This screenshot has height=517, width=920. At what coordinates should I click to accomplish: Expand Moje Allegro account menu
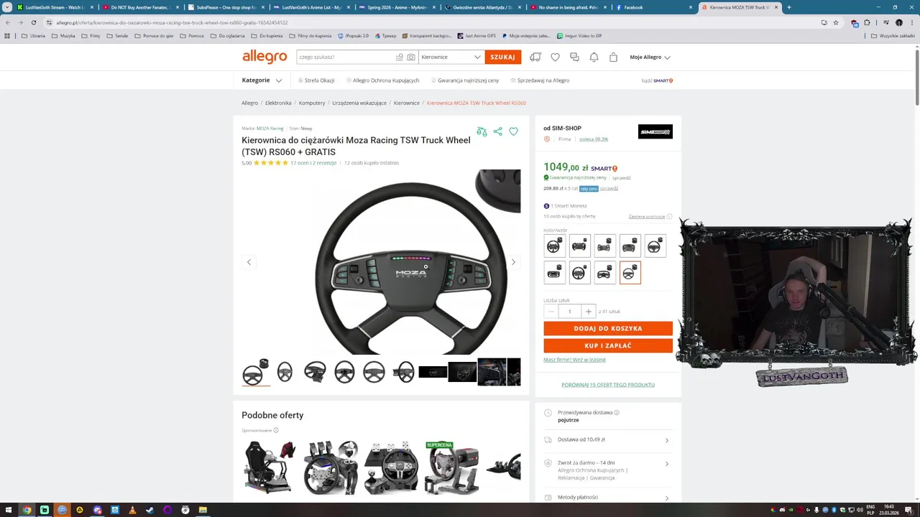650,57
